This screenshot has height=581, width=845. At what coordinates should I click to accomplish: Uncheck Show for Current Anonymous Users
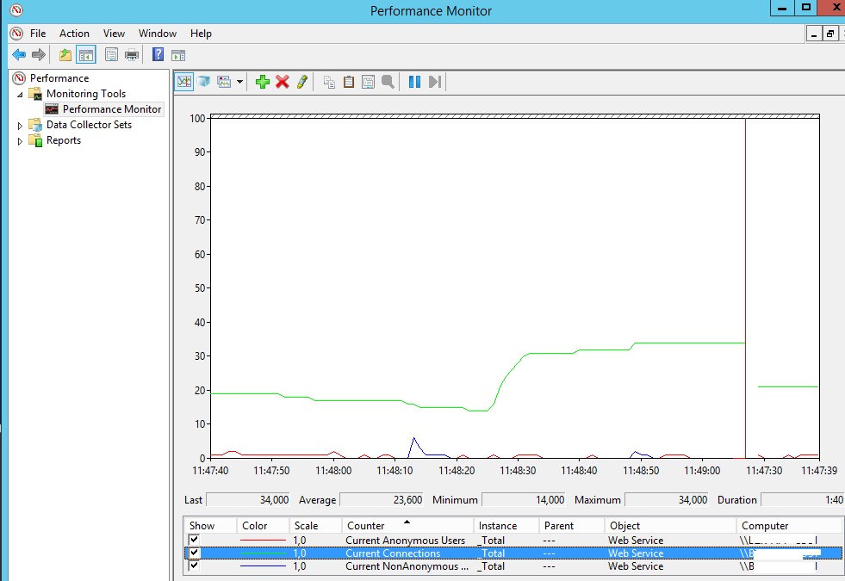[x=194, y=540]
